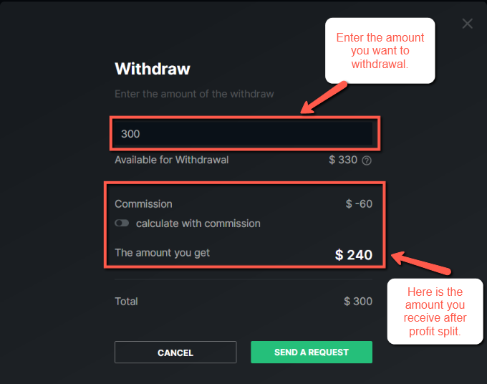Click the red arrow pointing at amount field
This screenshot has width=487, height=384.
tap(324, 97)
